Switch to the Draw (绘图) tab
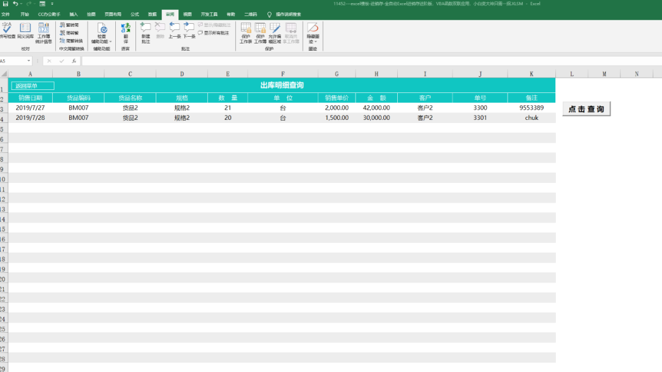This screenshot has width=662, height=372. pyautogui.click(x=91, y=14)
